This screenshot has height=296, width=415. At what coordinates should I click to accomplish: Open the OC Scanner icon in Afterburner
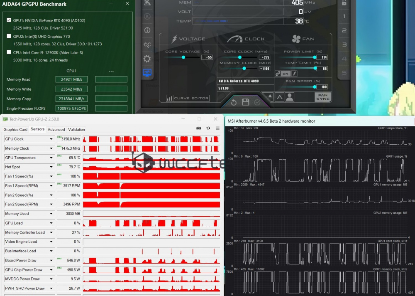(147, 44)
